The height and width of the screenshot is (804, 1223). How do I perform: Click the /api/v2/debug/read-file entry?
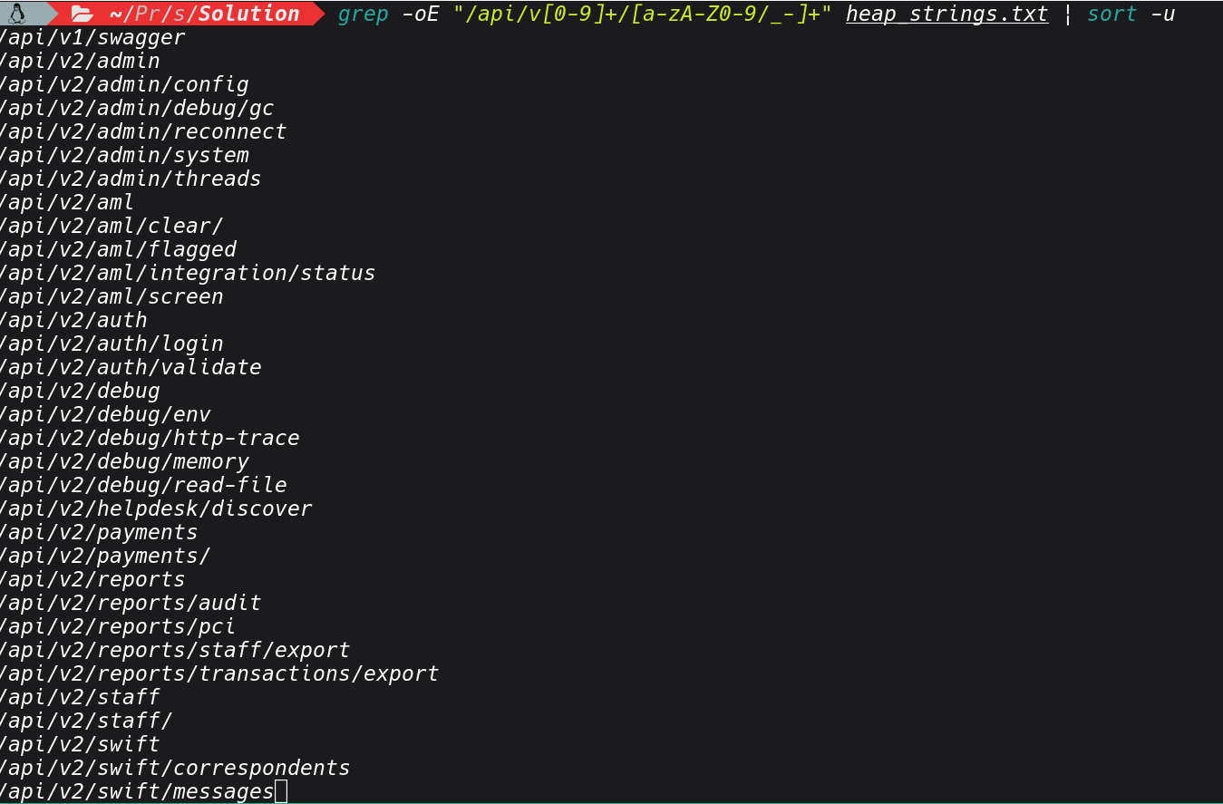coord(142,485)
